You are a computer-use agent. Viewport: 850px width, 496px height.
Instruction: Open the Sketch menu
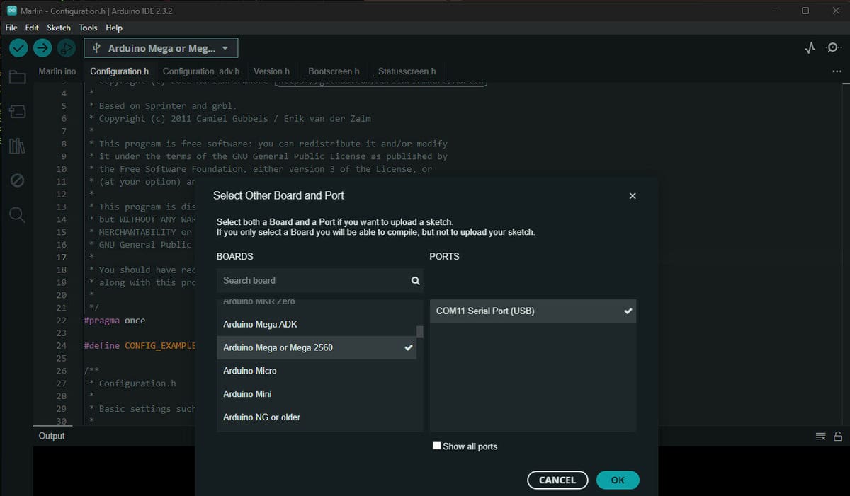coord(59,28)
